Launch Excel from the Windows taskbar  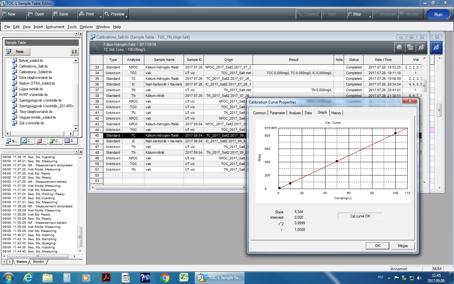pos(184,278)
